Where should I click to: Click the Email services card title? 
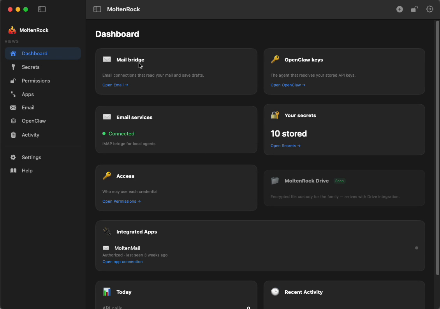(134, 117)
